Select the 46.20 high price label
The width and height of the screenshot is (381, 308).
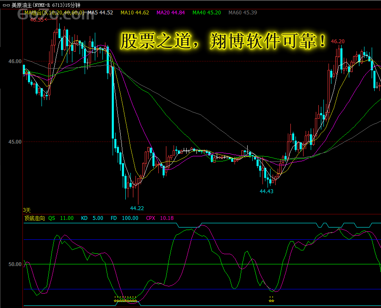(338, 41)
